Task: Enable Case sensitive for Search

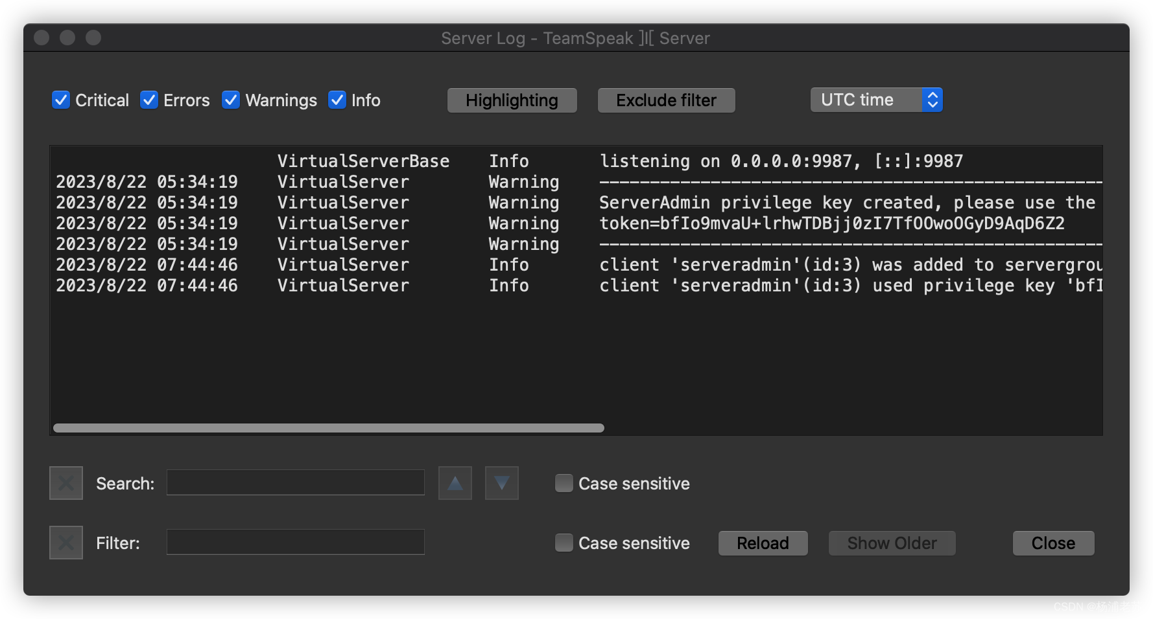Action: pos(564,483)
